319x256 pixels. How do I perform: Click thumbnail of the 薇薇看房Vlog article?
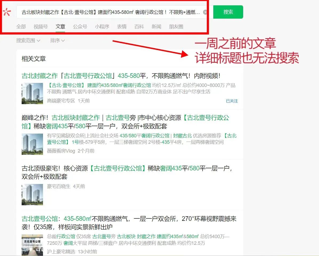(x=32, y=144)
